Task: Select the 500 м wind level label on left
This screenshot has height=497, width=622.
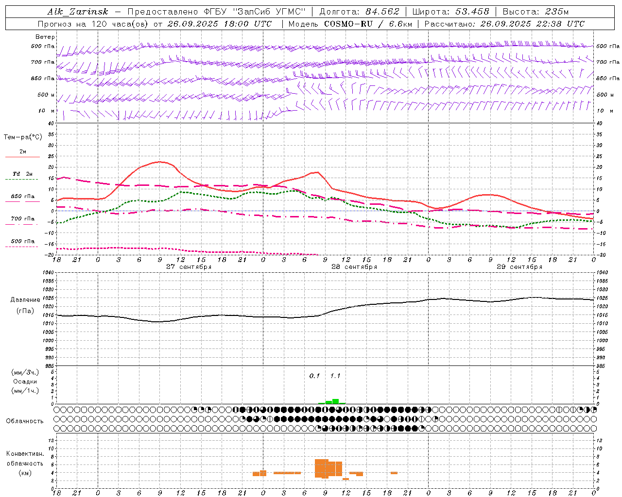Action: [x=46, y=95]
